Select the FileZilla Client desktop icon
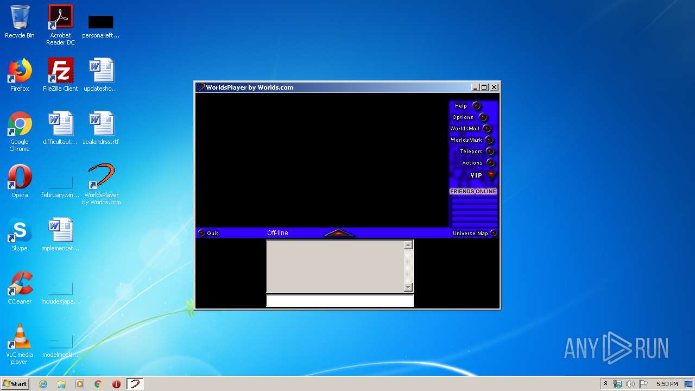695x391 pixels. point(60,75)
